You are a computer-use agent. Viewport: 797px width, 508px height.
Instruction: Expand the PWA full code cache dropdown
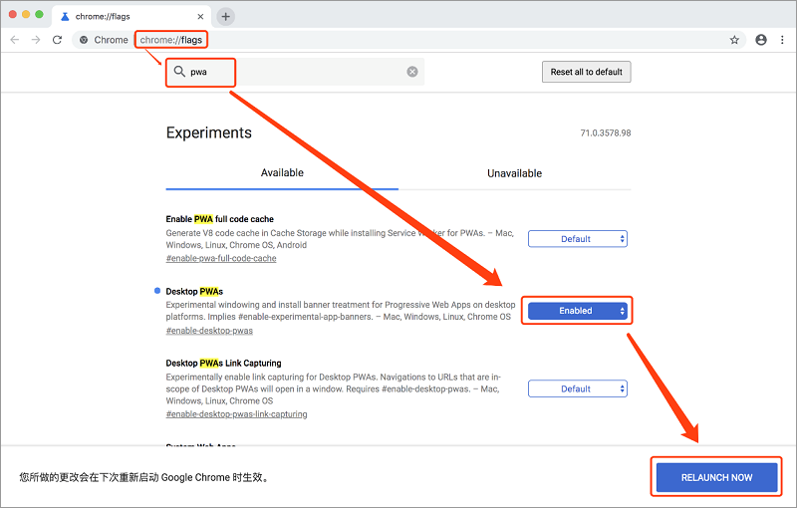(x=577, y=239)
